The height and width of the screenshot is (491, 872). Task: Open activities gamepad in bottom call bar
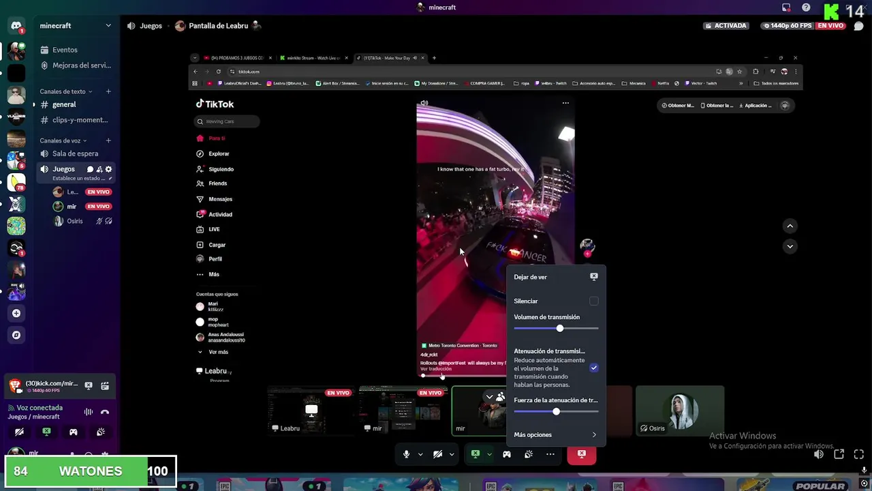(507, 454)
